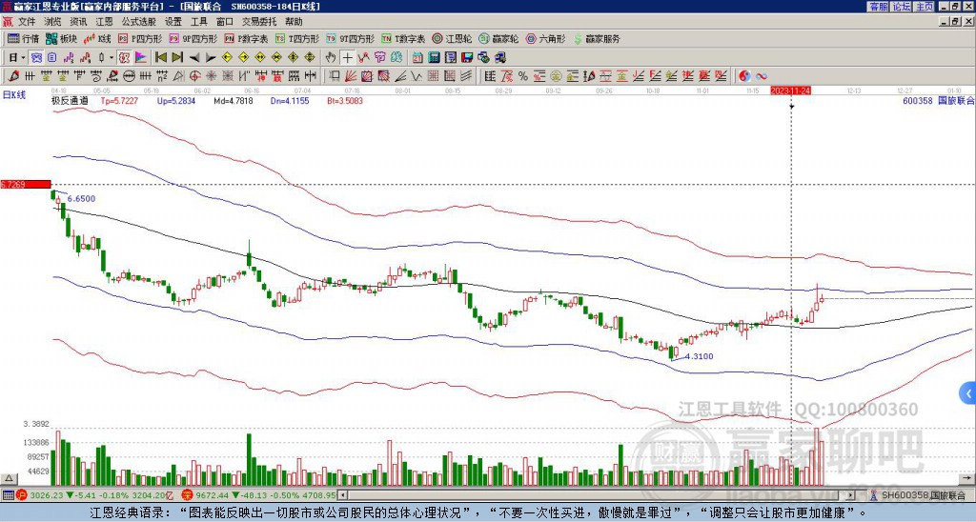Open the 江恩轮 Gann wheel

click(452, 38)
